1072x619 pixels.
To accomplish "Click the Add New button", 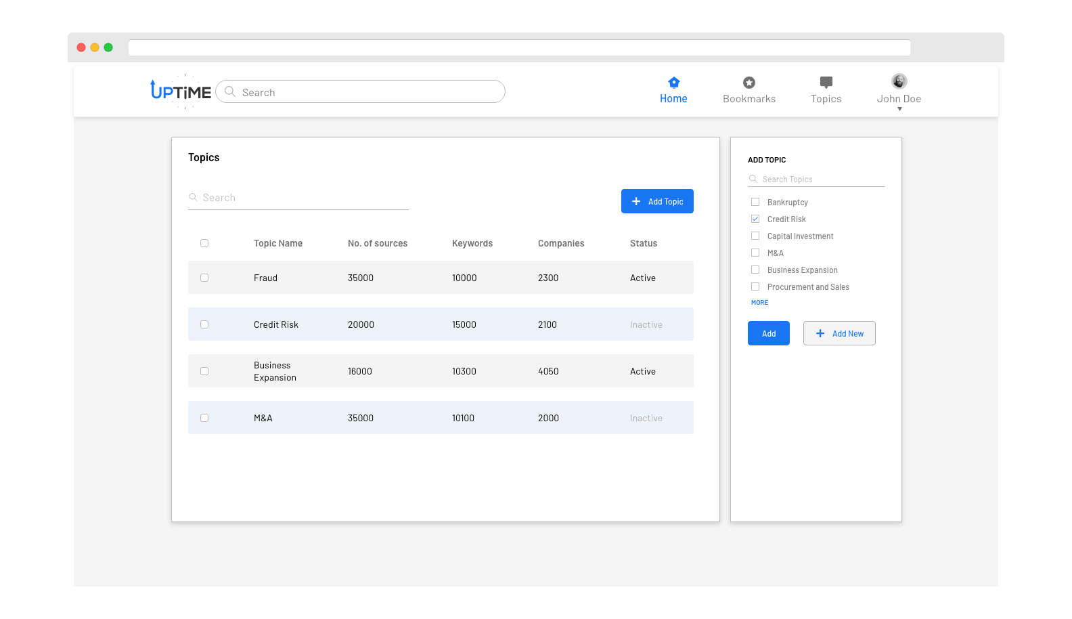I will 839,333.
